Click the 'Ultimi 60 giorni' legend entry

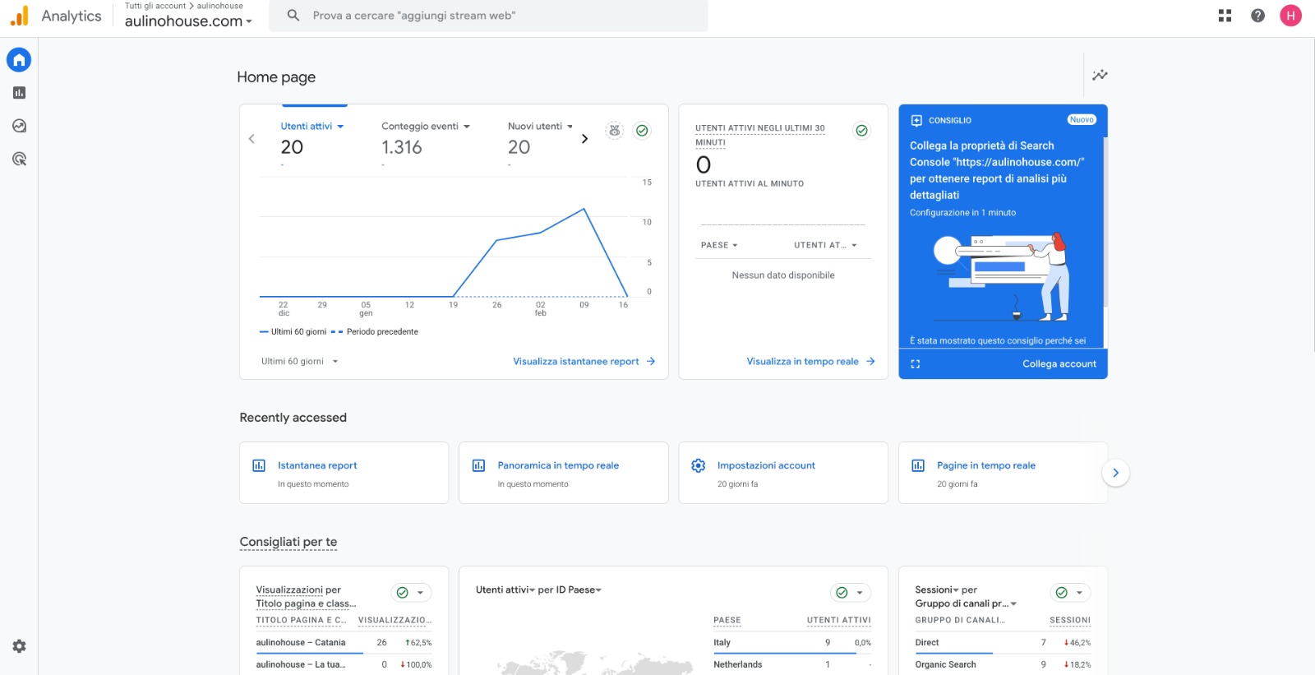point(293,332)
